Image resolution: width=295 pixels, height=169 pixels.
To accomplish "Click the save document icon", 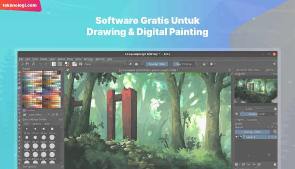I will click(x=34, y=64).
